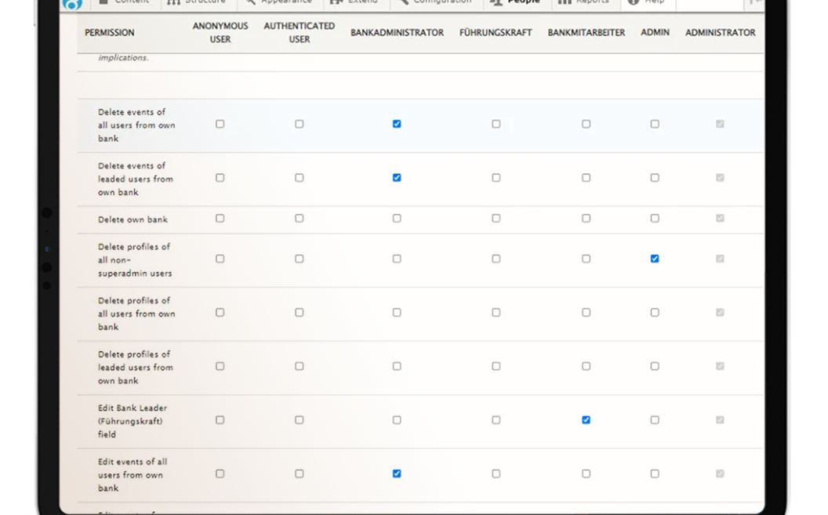This screenshot has height=515, width=828.
Task: Disable Admin permission for 'Delete profiles of non-superadmin users'
Action: 655,258
